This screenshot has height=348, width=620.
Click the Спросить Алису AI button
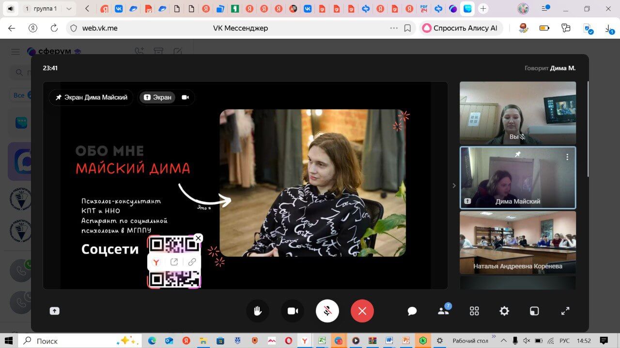[460, 28]
